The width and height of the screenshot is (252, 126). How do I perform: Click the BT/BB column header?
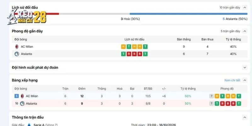148,89
